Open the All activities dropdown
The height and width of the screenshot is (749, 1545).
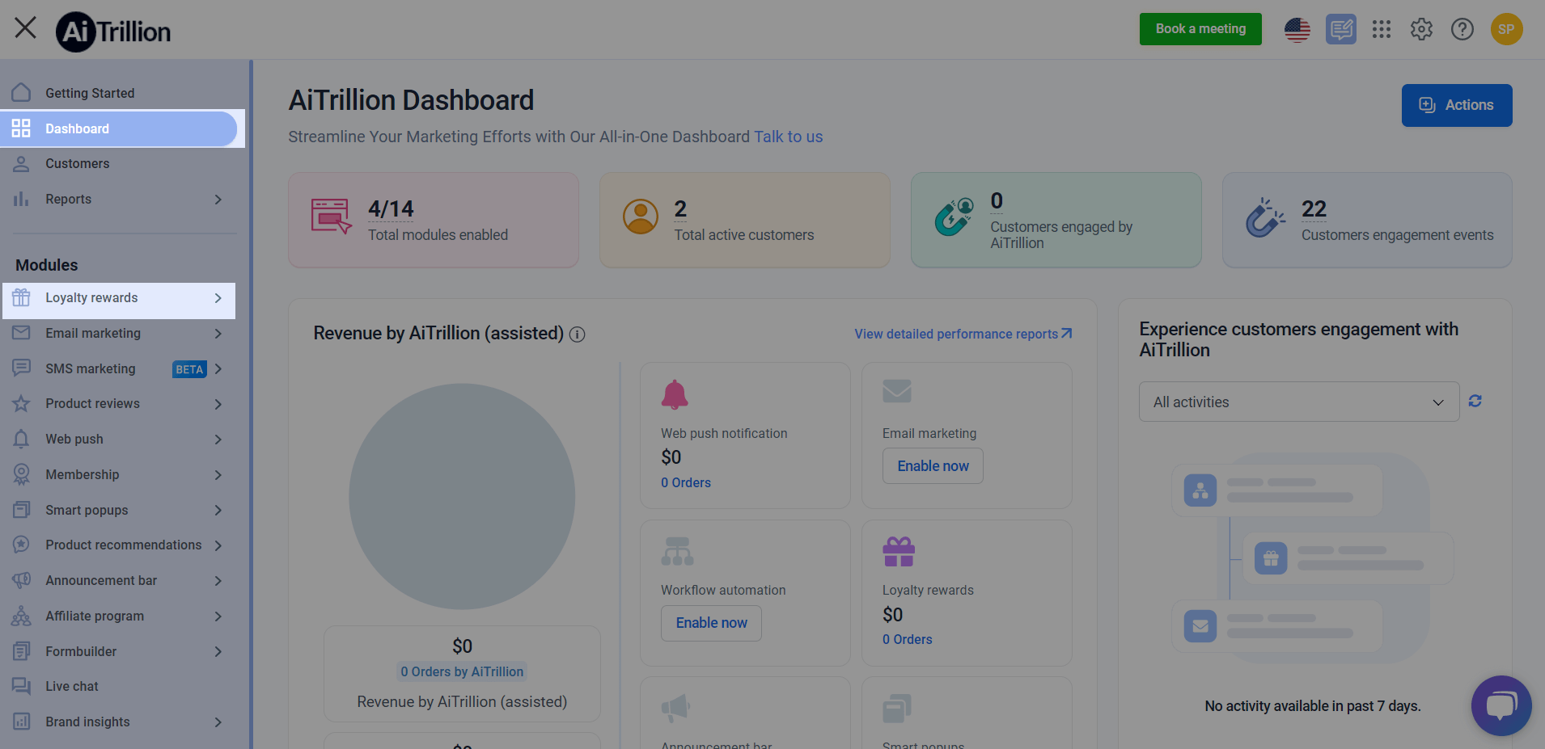pyautogui.click(x=1299, y=402)
